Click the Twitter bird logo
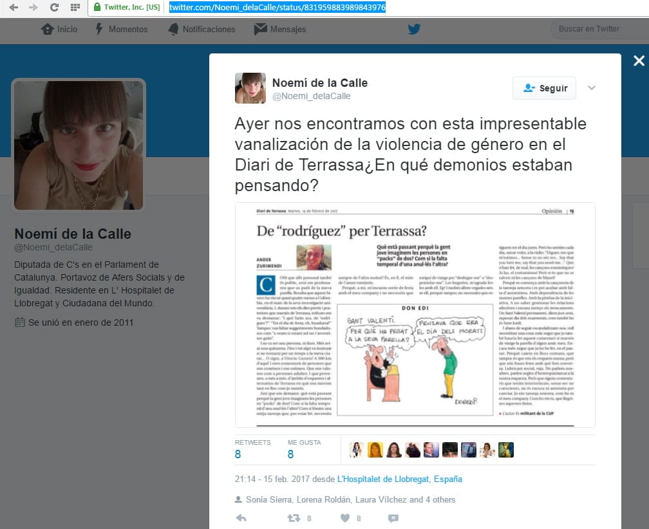The width and height of the screenshot is (649, 529). [414, 29]
